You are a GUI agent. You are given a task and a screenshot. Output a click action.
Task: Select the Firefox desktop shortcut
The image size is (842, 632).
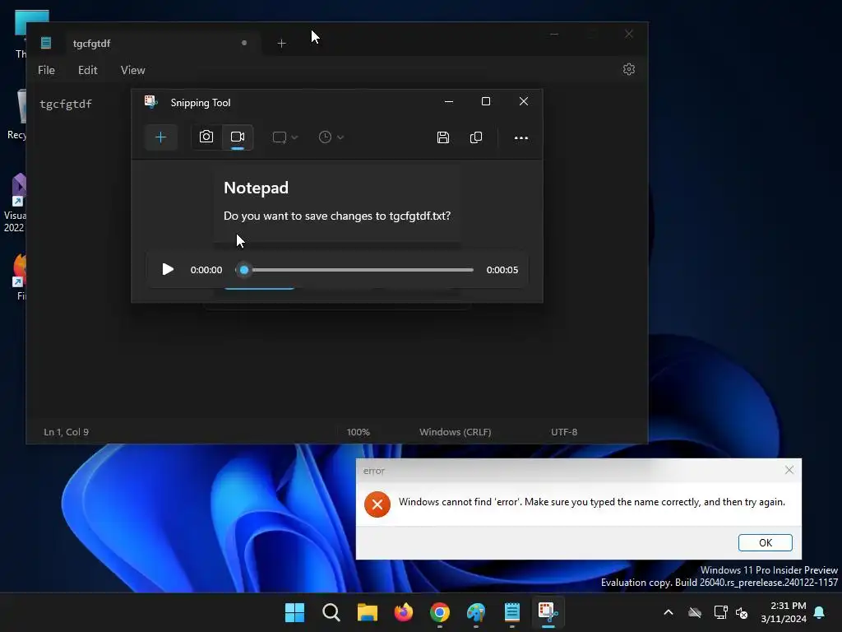(x=20, y=276)
